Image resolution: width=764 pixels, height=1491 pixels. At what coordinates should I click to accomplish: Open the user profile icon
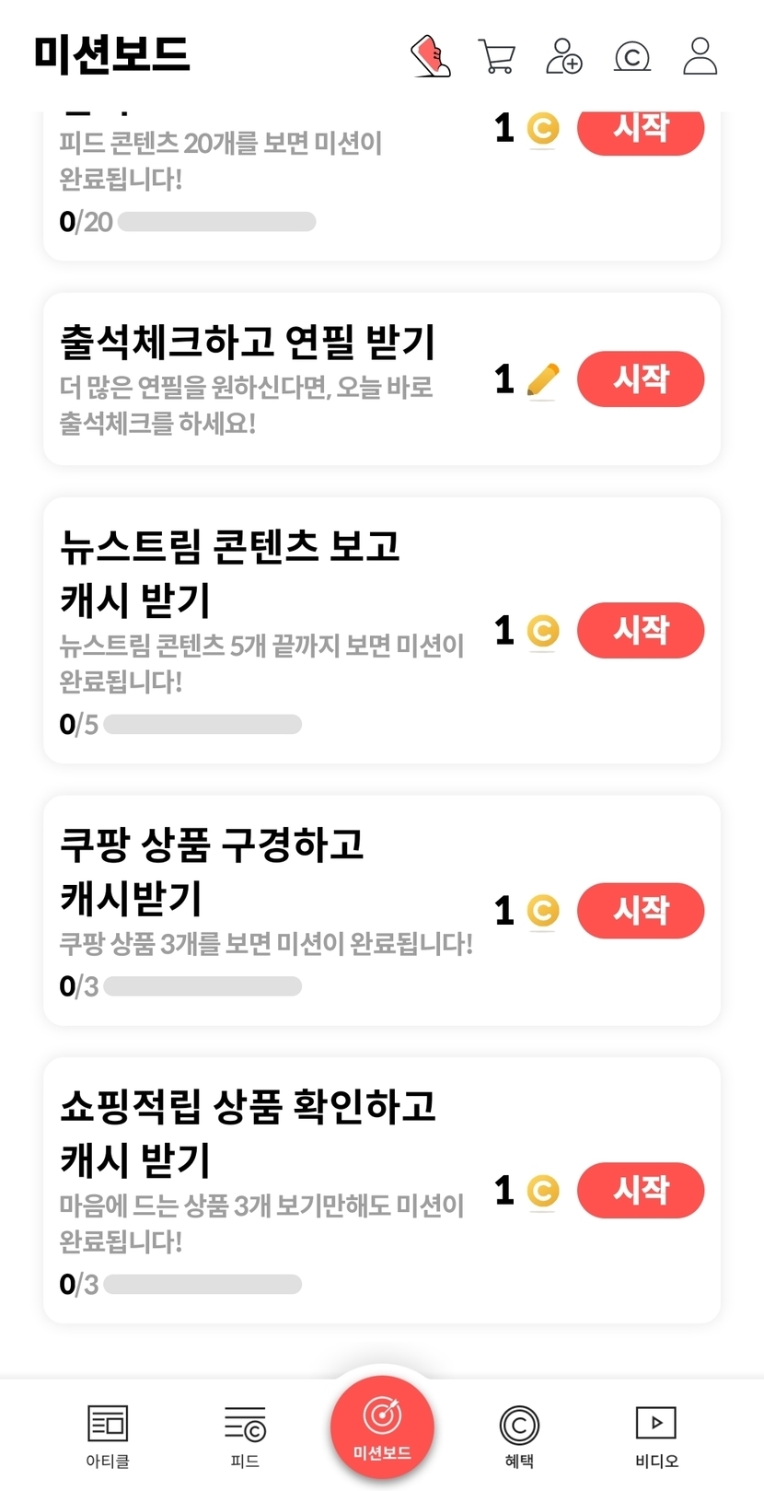click(x=700, y=56)
